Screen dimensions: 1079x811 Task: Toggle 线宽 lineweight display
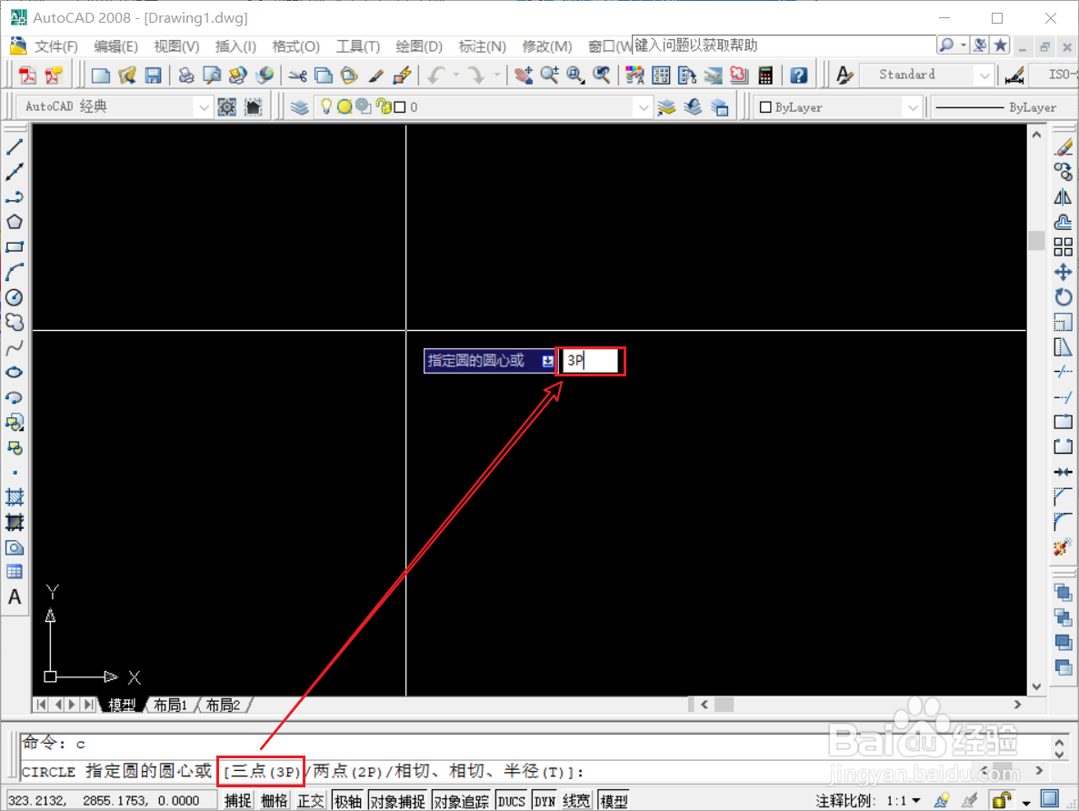coord(576,801)
